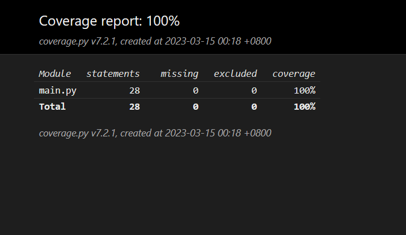Sort table by Module column header
Screen dimensions: 406x235
(55, 74)
